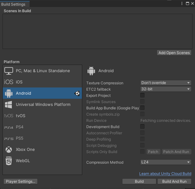Click the large Android icon in settings header
Screen dimensions: 195x189
coord(91,71)
